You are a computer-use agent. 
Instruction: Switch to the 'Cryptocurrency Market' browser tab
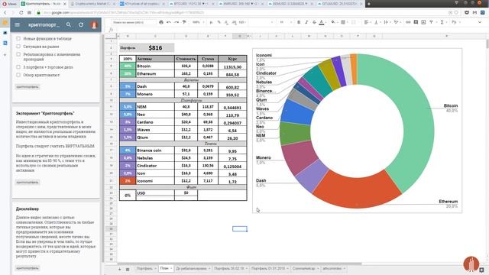pos(93,4)
